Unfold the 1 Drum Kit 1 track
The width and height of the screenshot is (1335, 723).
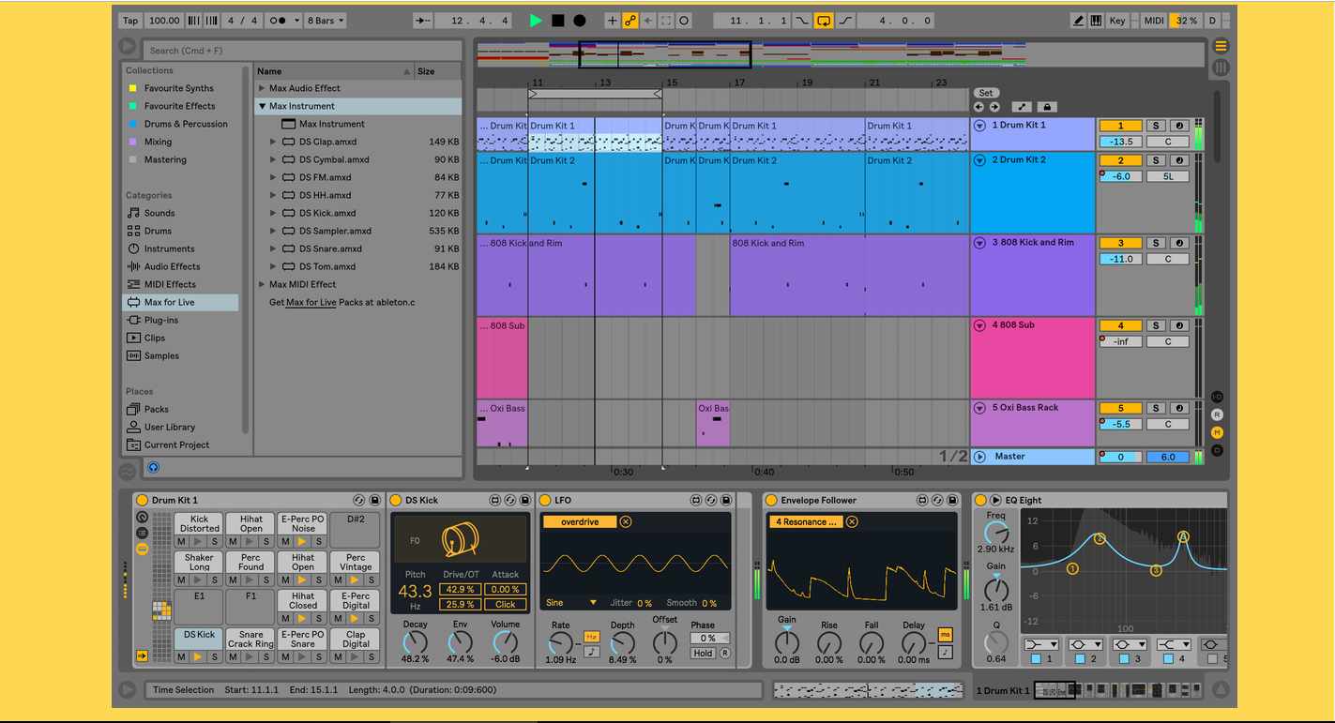click(980, 125)
